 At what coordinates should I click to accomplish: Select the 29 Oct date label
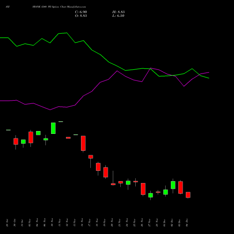(7, 223)
